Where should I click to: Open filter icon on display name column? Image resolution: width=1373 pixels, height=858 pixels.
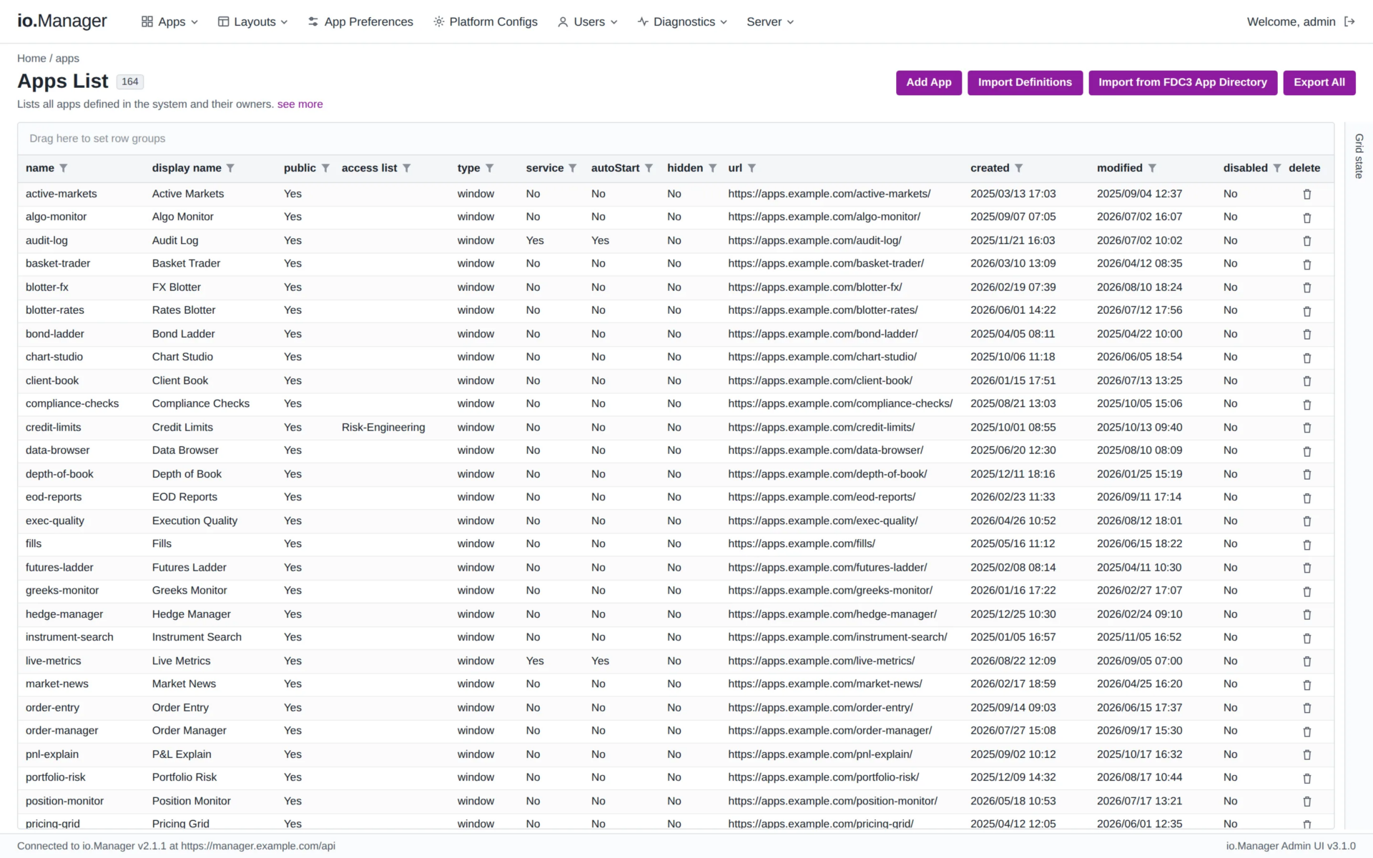pos(230,168)
